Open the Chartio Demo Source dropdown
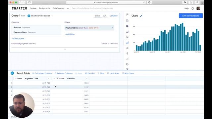This screenshot has height=119, width=212. 40,16
